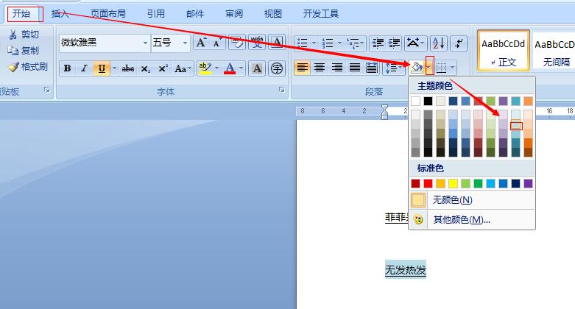The image size is (575, 309).
Task: Pick the standard red color swatch
Action: pos(428,184)
